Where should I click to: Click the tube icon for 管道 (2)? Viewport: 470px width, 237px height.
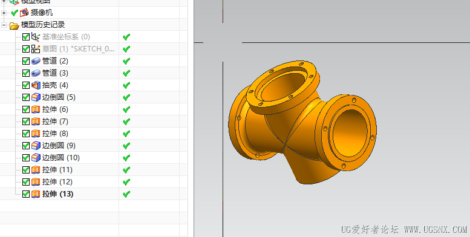click(36, 61)
